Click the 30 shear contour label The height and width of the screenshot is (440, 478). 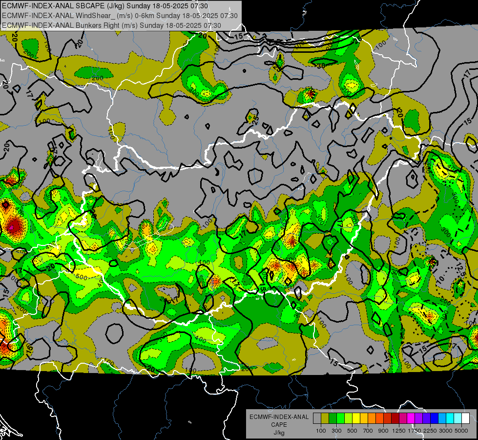(x=321, y=66)
